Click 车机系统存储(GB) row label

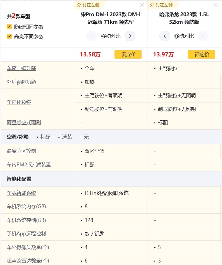click(x=26, y=220)
